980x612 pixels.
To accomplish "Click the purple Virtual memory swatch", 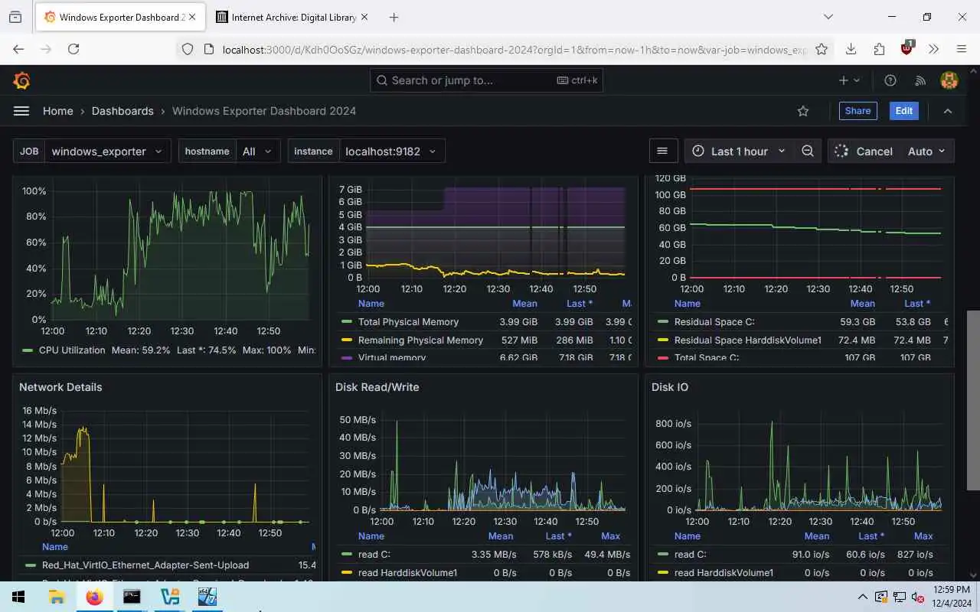I will pyautogui.click(x=347, y=358).
